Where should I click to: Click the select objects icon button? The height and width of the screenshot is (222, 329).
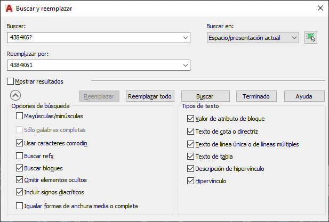coord(311,37)
